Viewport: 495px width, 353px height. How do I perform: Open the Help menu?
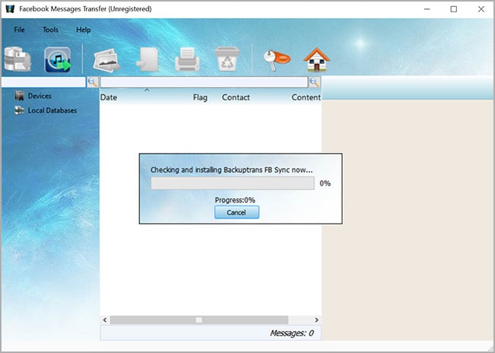pyautogui.click(x=83, y=30)
